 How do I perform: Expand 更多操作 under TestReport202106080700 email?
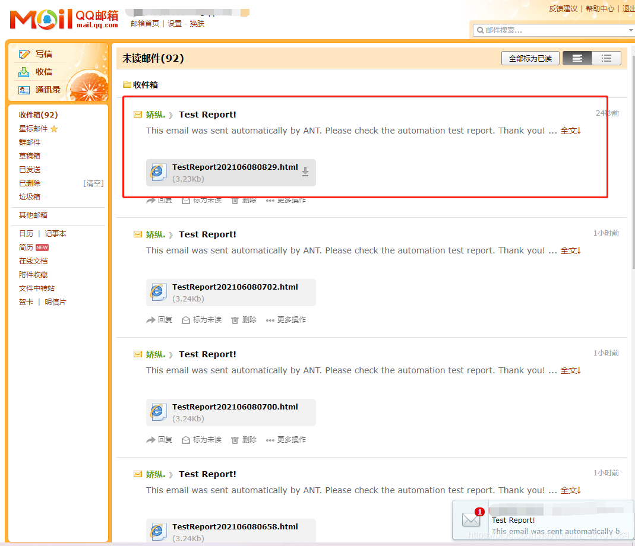286,440
